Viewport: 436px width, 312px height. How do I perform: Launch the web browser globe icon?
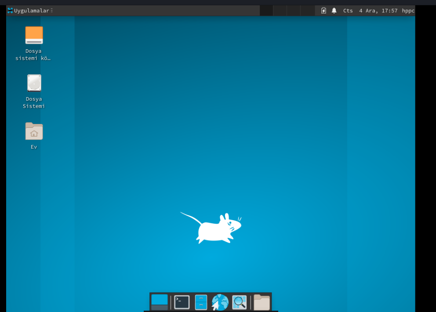point(220,302)
